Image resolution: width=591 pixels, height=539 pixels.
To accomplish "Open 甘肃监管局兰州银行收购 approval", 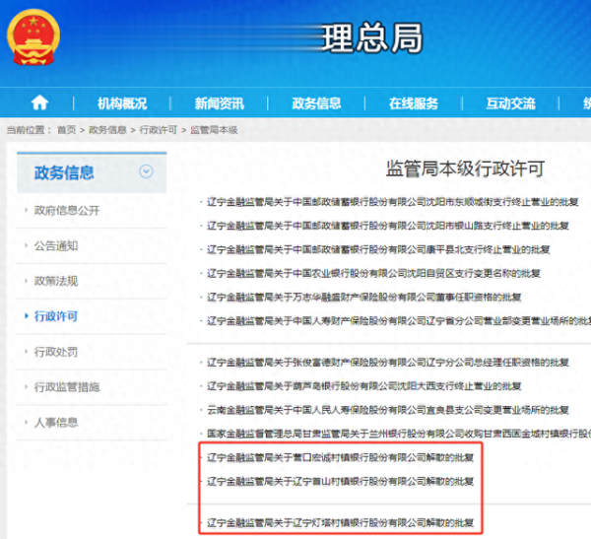I will 399,434.
